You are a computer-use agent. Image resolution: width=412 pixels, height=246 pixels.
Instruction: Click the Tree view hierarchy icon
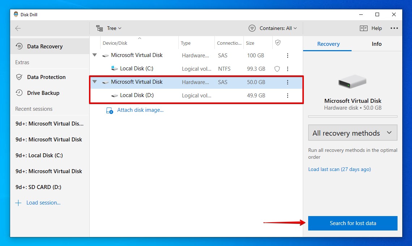[x=99, y=28]
